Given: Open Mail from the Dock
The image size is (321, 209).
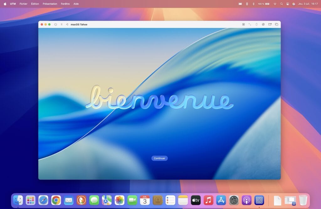Looking at the screenshot, I should 69,200.
